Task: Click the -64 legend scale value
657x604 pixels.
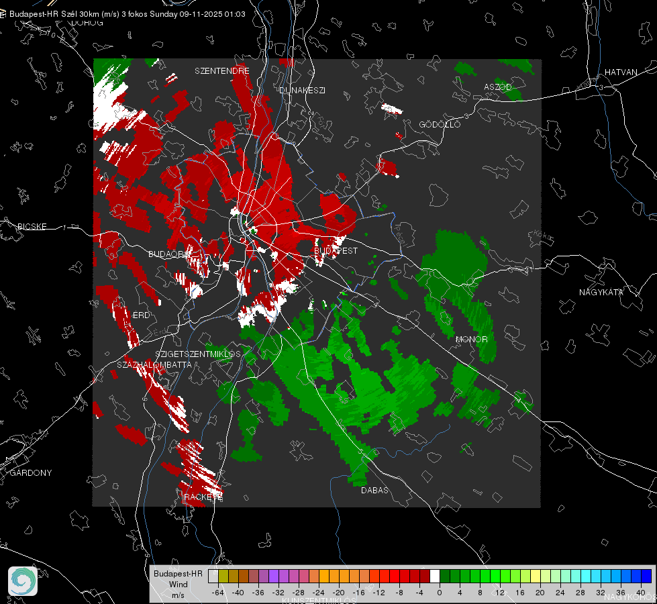Action: [217, 593]
